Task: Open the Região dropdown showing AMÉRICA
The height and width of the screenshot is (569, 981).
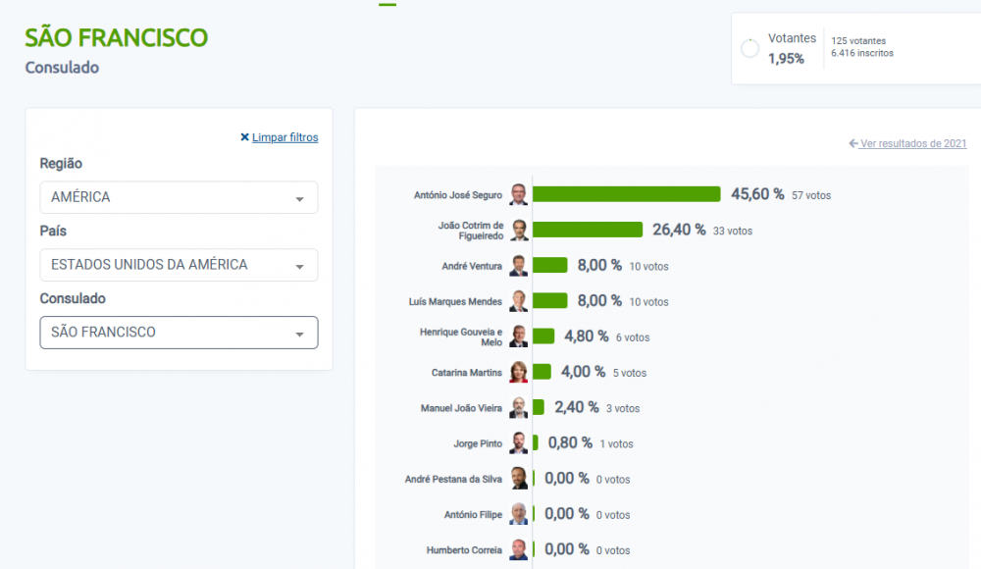Action: coord(179,197)
